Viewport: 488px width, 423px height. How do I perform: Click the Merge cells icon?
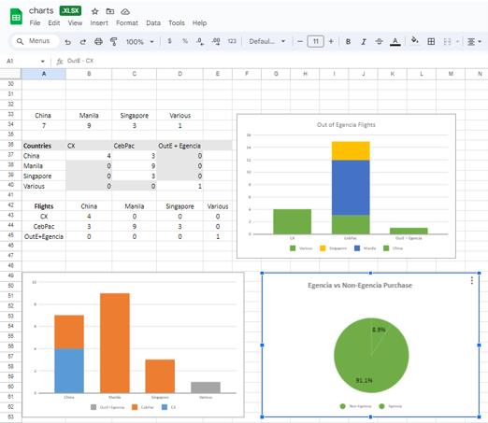point(447,41)
